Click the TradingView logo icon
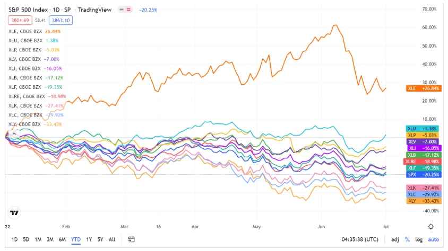This screenshot has height=251, width=448. tap(14, 213)
